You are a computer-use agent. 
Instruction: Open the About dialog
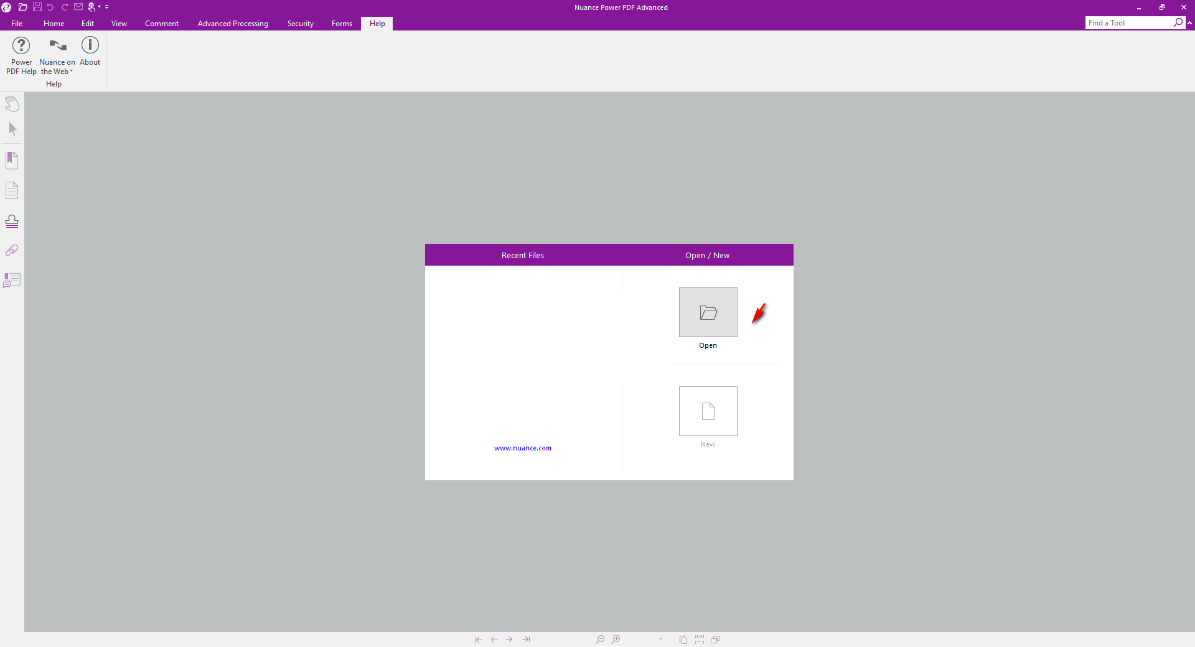pyautogui.click(x=90, y=51)
